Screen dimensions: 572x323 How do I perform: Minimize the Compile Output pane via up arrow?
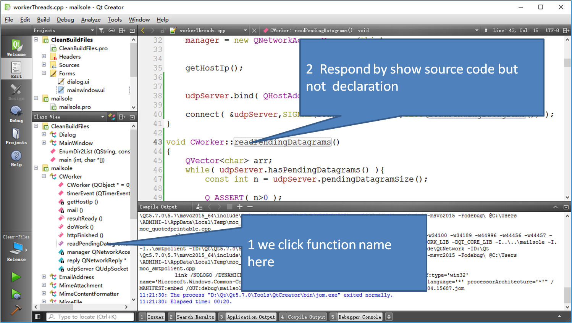pyautogui.click(x=555, y=207)
